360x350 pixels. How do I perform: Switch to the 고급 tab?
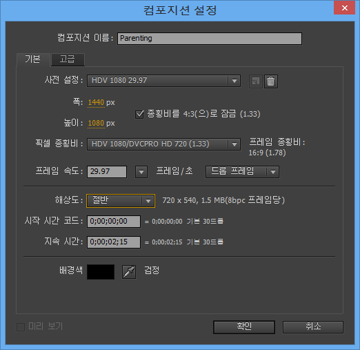[x=68, y=59]
